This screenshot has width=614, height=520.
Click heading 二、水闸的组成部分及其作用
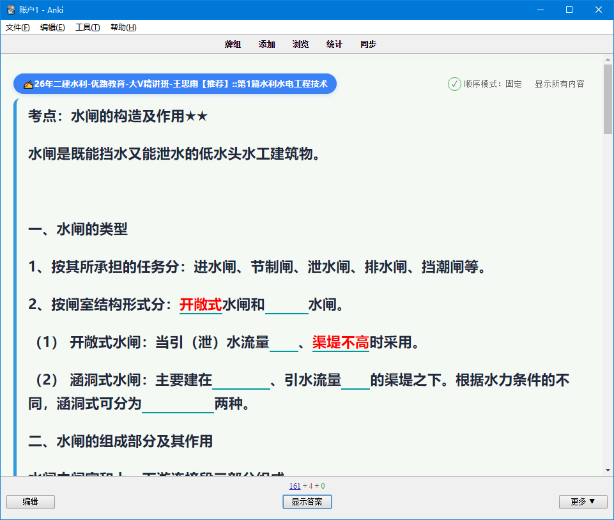click(x=120, y=441)
